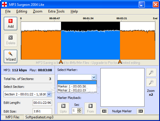Click the Sec value field showing 6

75,111
